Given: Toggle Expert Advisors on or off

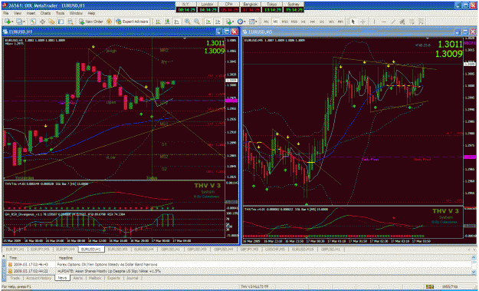Looking at the screenshot, I should (x=132, y=21).
